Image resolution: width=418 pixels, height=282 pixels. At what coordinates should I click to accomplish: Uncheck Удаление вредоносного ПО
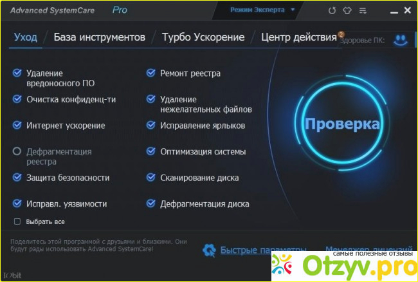(x=17, y=73)
